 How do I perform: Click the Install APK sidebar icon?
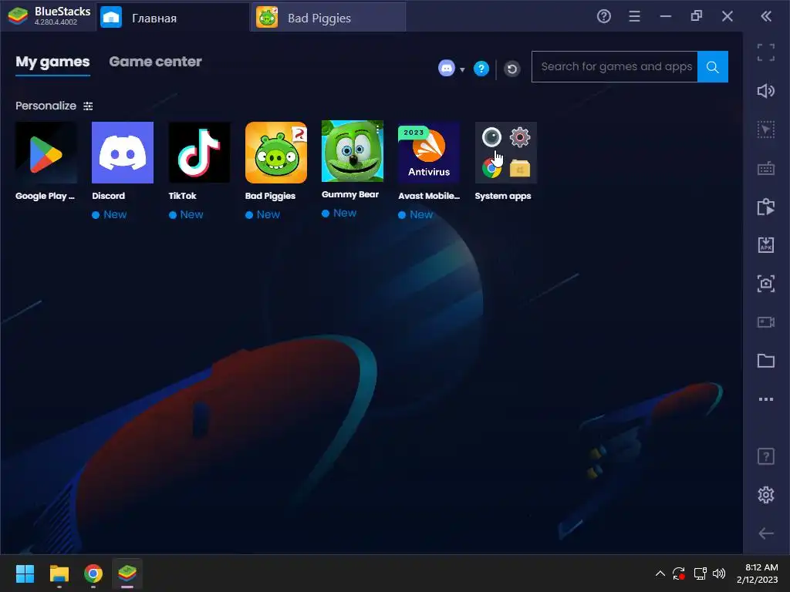[x=766, y=244]
